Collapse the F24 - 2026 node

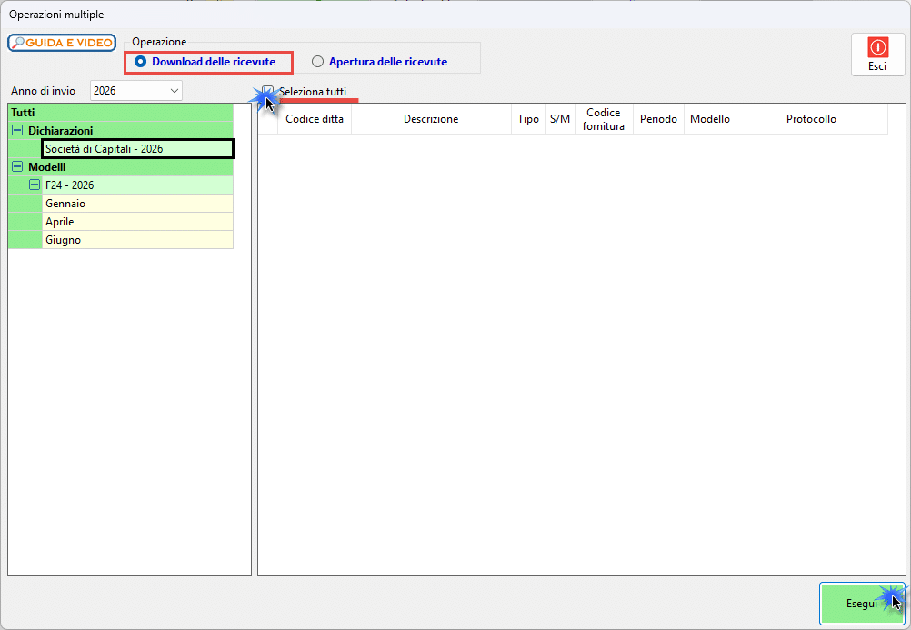[x=35, y=185]
